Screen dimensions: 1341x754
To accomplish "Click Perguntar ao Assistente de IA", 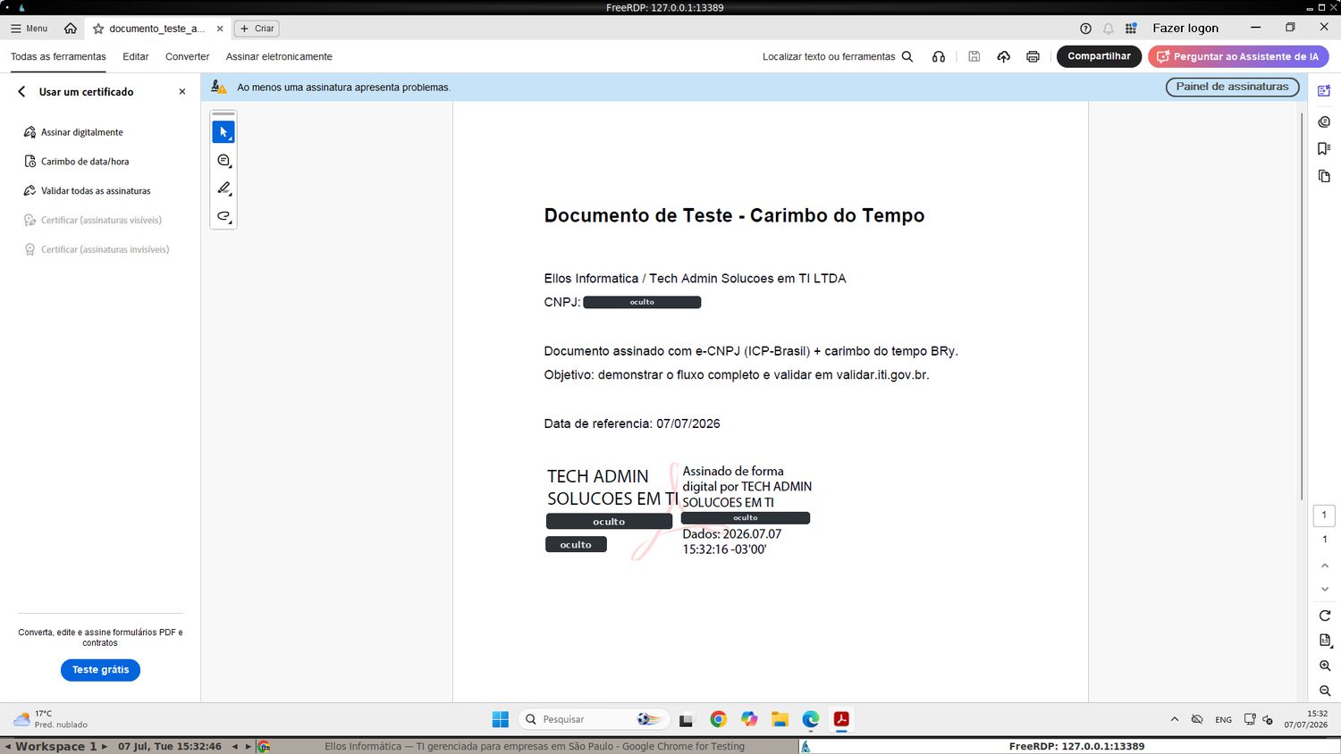I will point(1238,56).
